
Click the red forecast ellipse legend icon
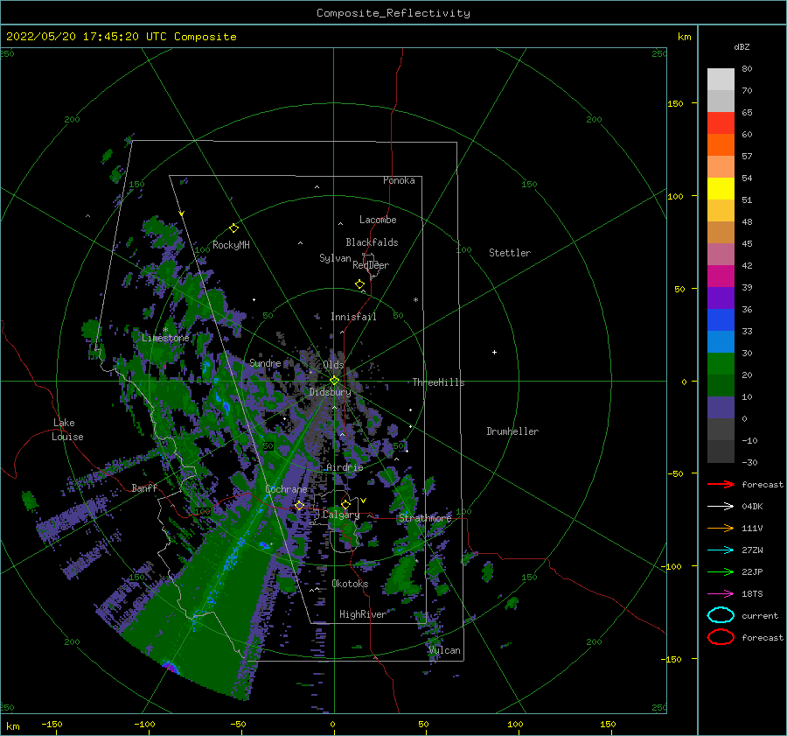pyautogui.click(x=721, y=637)
